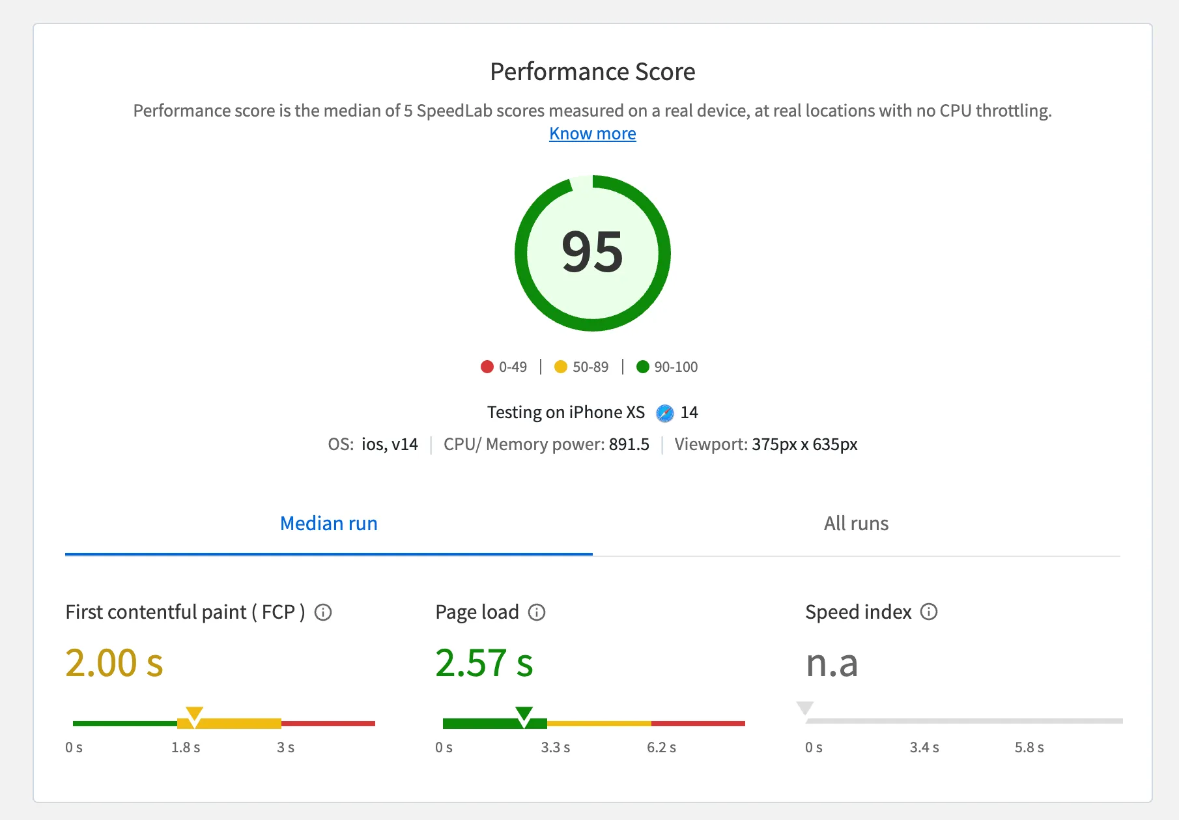1179x820 pixels.
Task: Click the yellow segment of Page load bar
Action: pyautogui.click(x=599, y=723)
